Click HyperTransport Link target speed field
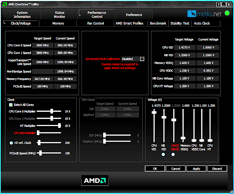This screenshot has width=234, height=194. pyautogui.click(x=42, y=62)
